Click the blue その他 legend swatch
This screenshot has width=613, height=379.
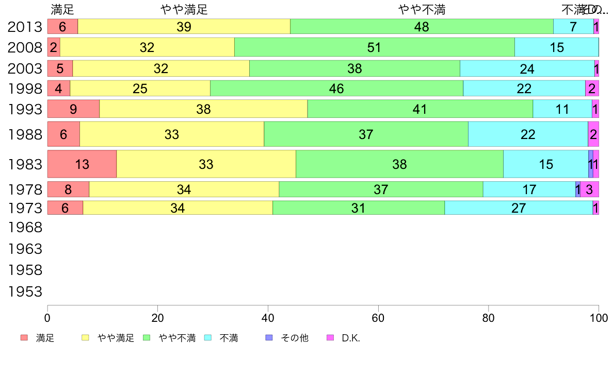(x=268, y=338)
